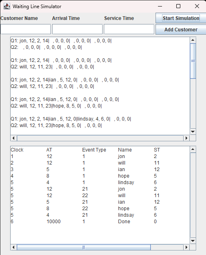206x255 pixels.
Task: Focus the Customer Name input field
Action: (26, 29)
